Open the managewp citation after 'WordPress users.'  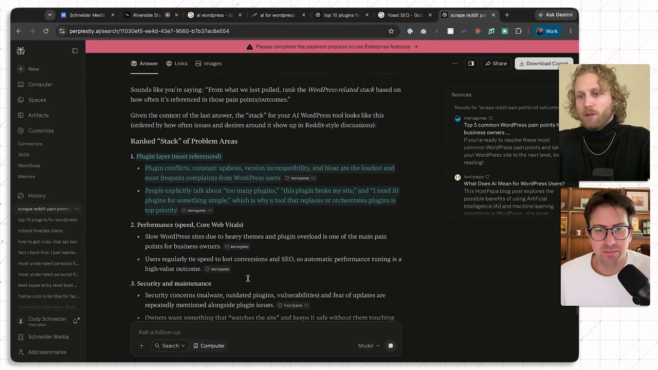(300, 178)
